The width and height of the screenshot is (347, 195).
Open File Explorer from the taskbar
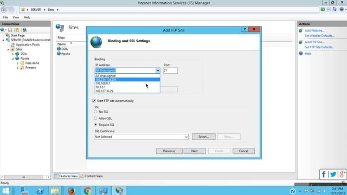pyautogui.click(x=55, y=191)
